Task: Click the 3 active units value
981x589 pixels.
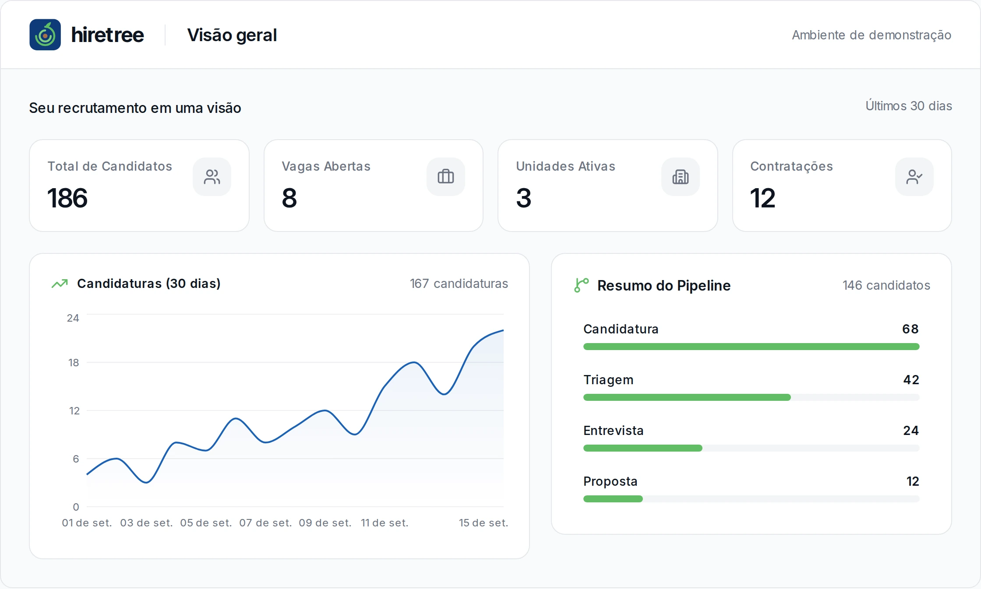Action: (524, 198)
